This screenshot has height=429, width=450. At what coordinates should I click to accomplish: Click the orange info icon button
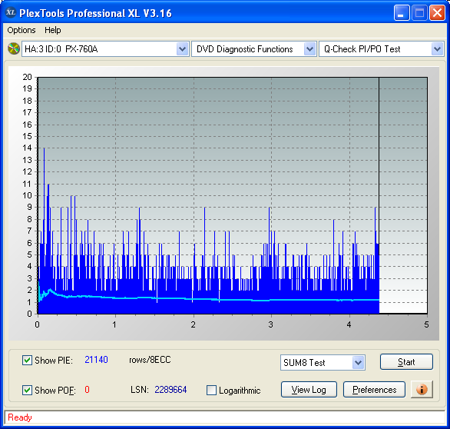[x=422, y=390]
